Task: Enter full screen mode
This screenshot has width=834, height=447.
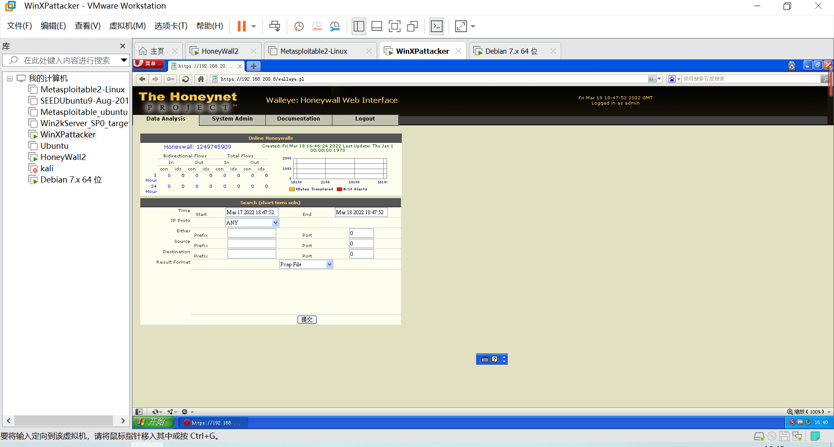Action: tap(394, 26)
